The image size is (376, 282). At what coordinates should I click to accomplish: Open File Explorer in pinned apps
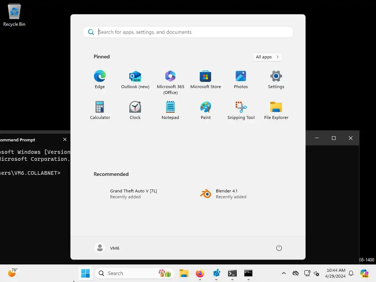click(276, 111)
